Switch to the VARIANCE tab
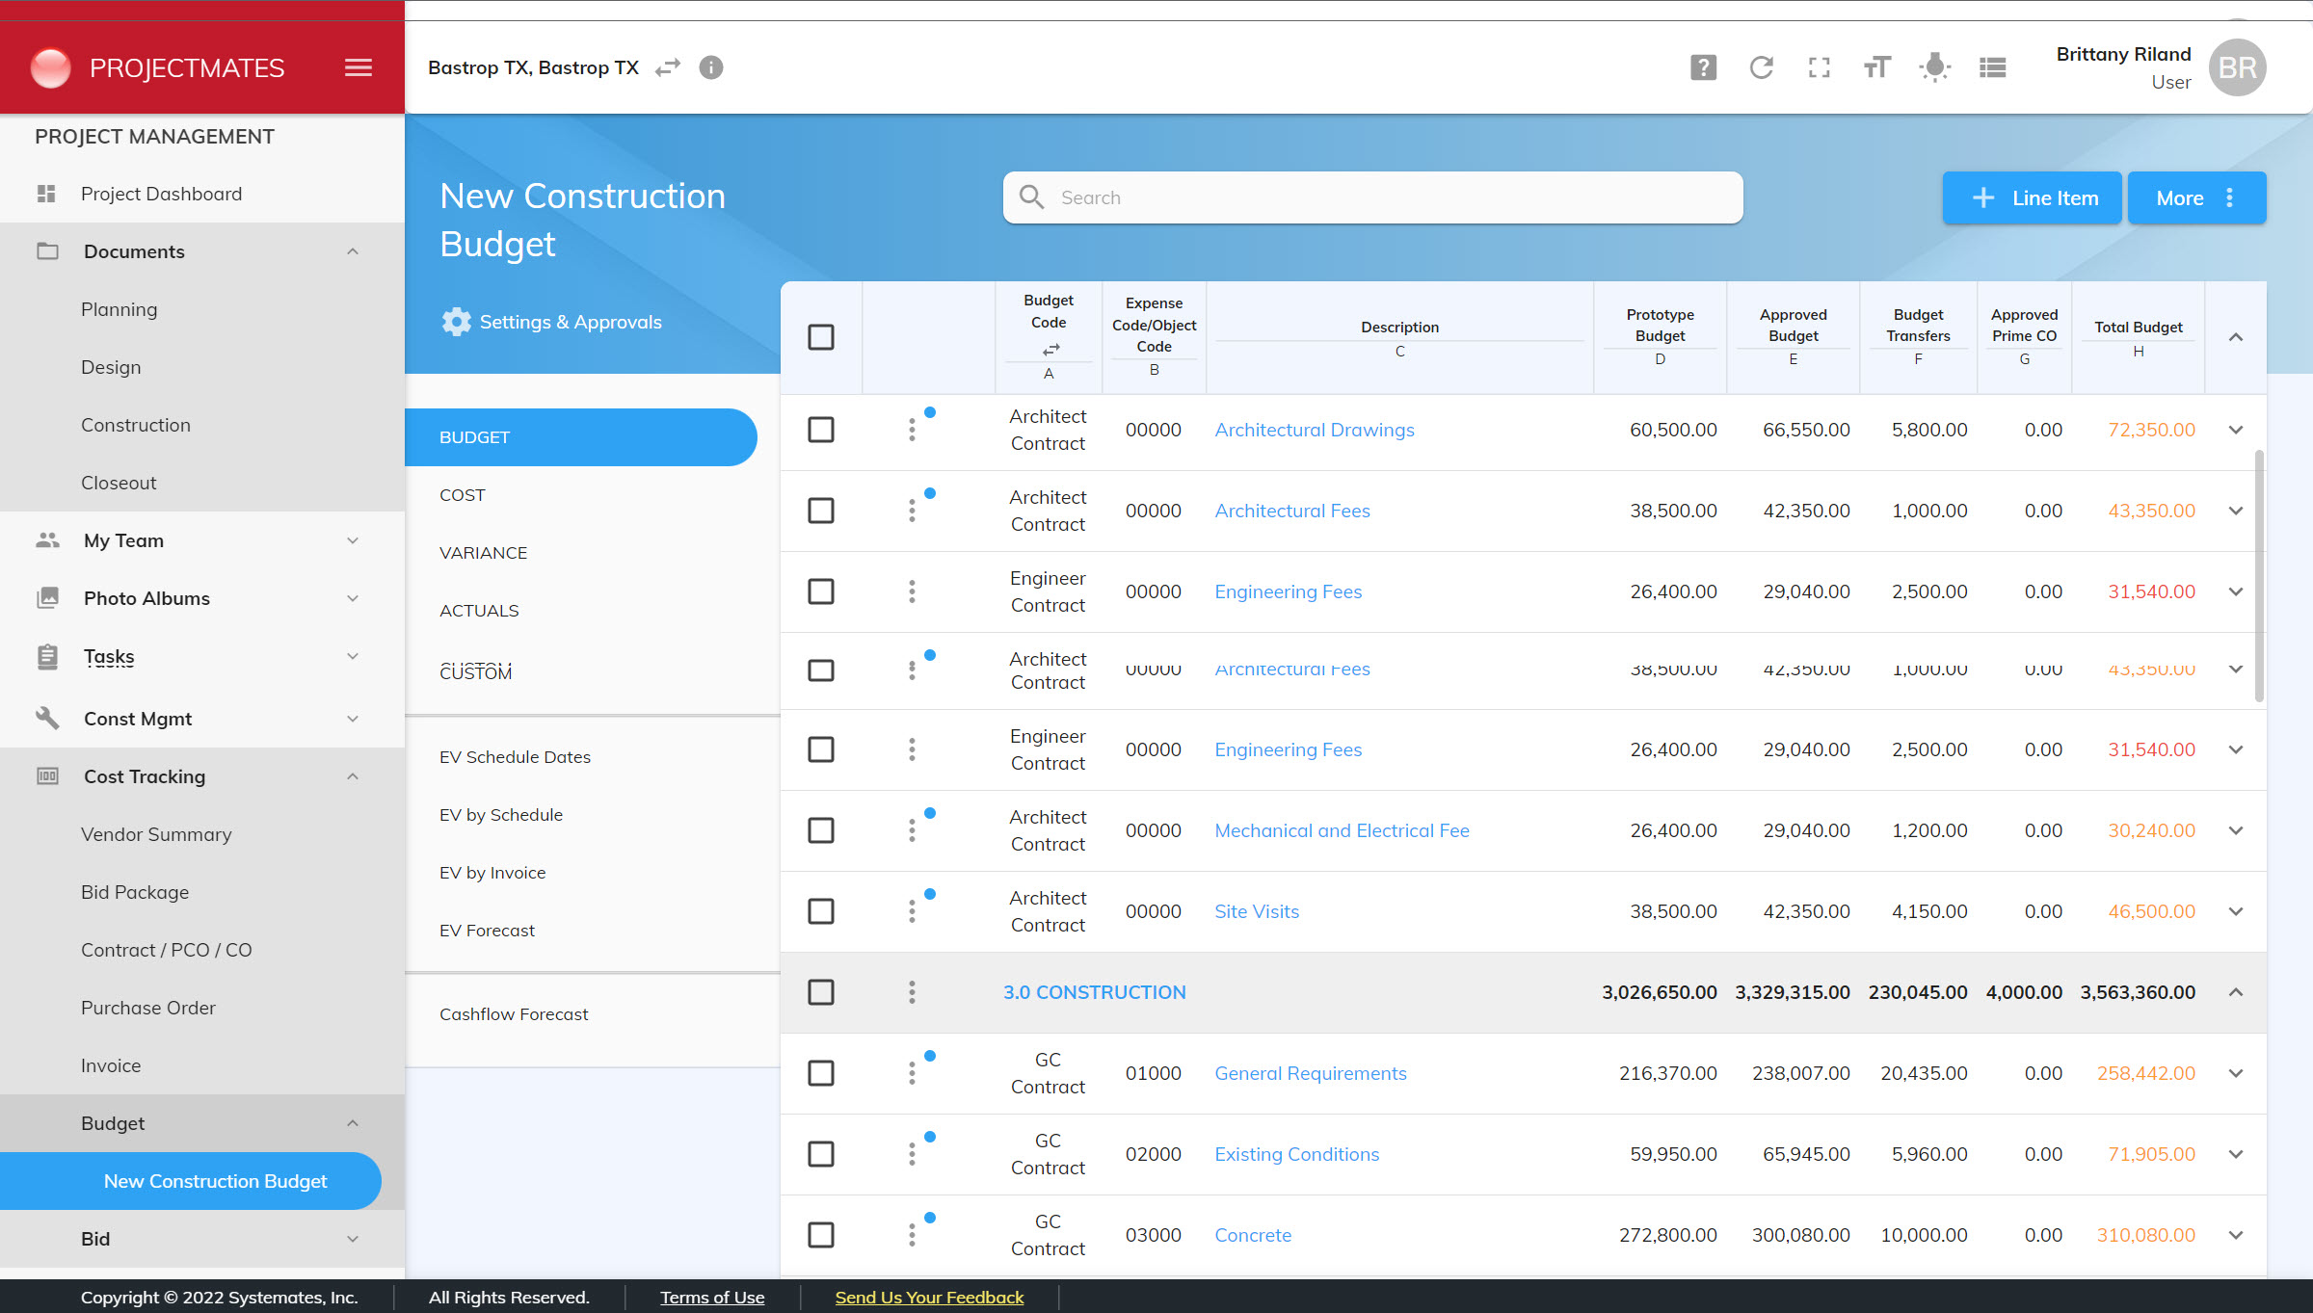This screenshot has height=1313, width=2313. point(484,553)
